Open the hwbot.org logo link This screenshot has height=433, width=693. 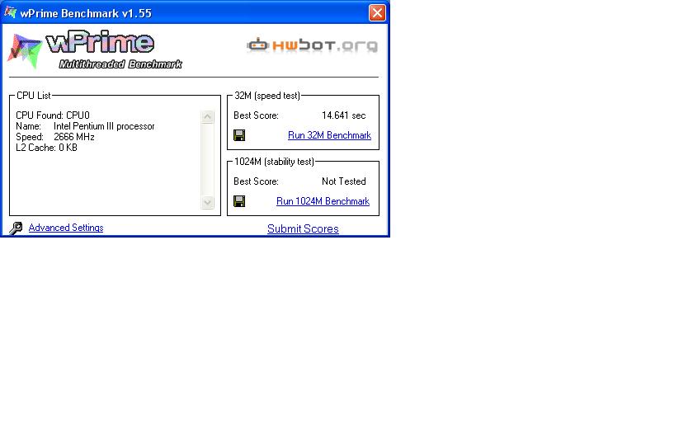point(313,45)
